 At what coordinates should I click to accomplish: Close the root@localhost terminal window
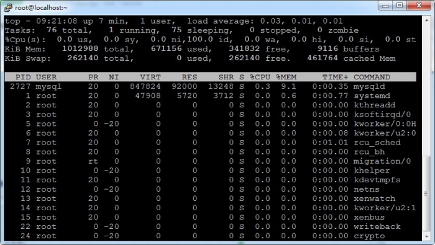tap(419, 6)
